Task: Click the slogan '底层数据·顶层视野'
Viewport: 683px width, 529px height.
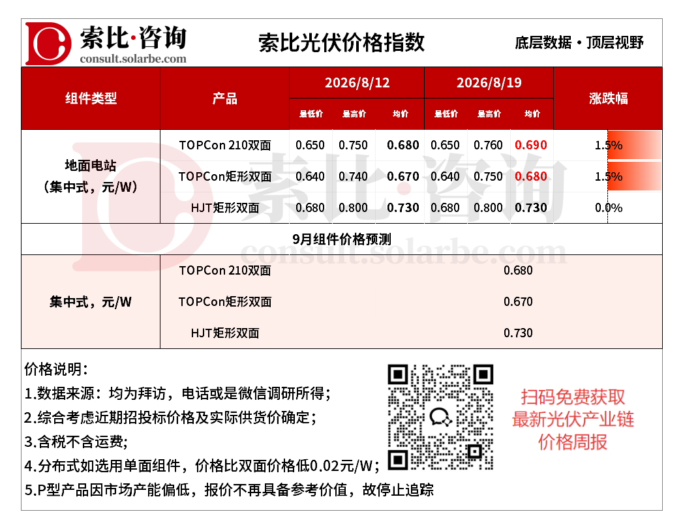Action: 579,42
